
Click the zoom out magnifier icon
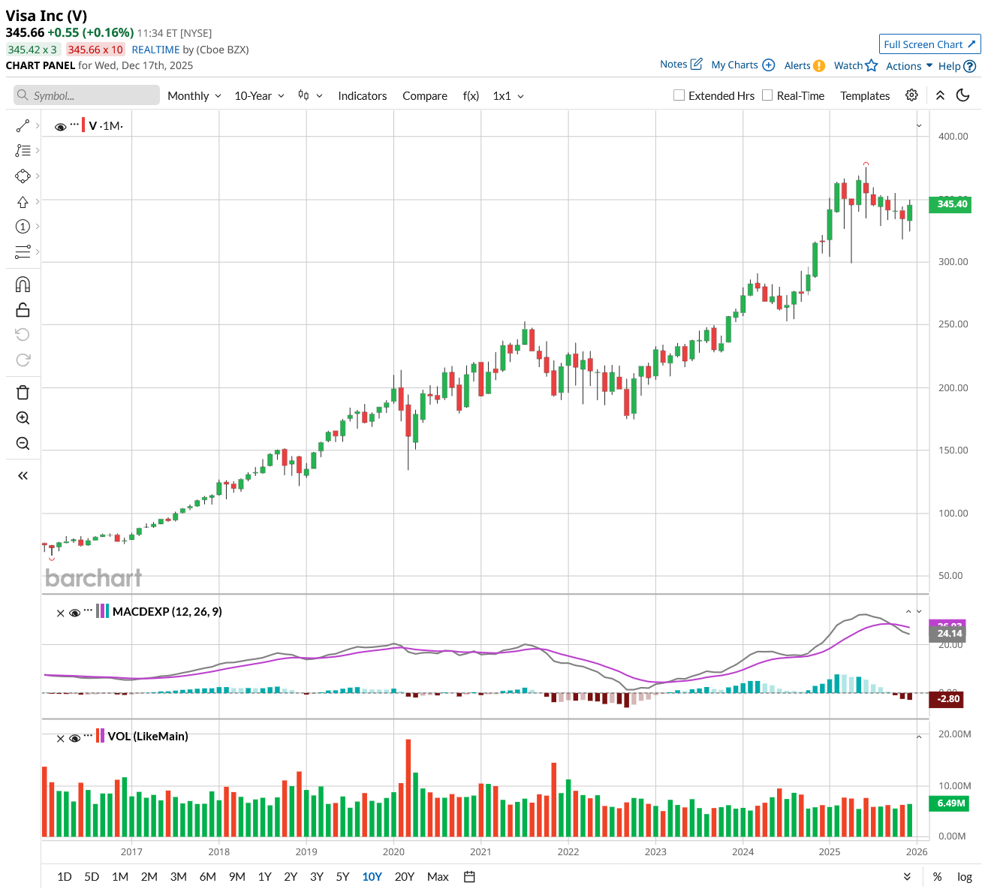pos(23,444)
